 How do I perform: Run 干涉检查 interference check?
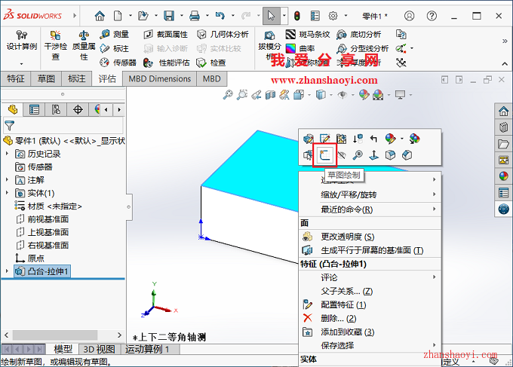tap(56, 45)
